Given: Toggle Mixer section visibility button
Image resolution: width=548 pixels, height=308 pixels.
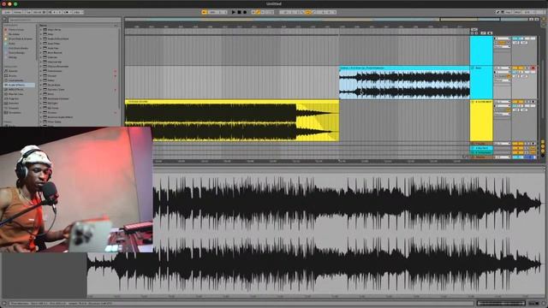Looking at the screenshot, I should [543, 151].
